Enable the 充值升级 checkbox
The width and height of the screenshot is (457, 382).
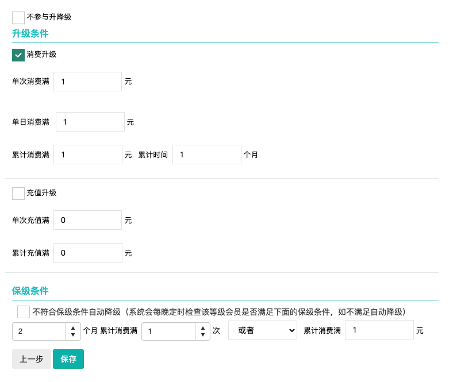18,194
